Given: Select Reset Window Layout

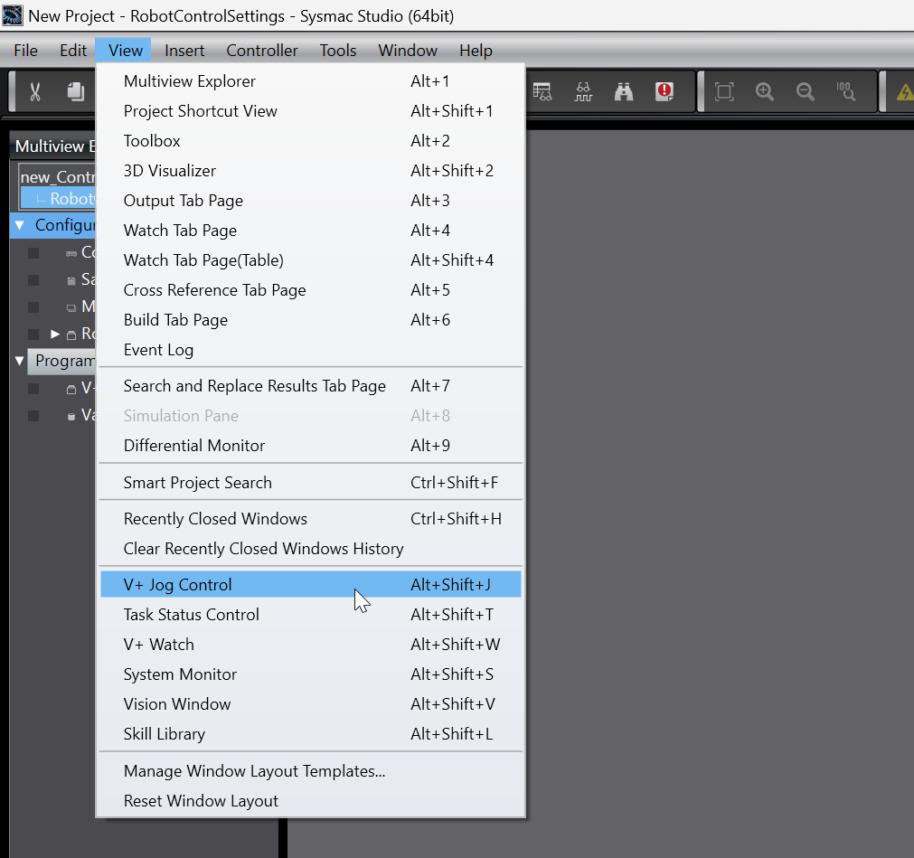Looking at the screenshot, I should [x=311, y=801].
